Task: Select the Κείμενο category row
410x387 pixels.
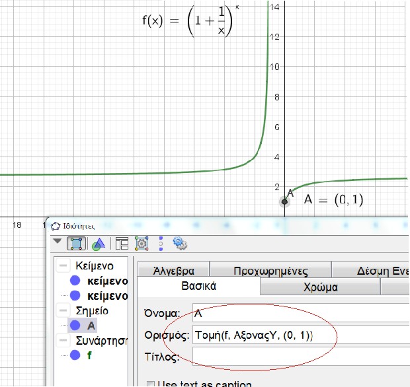Action: tap(95, 266)
